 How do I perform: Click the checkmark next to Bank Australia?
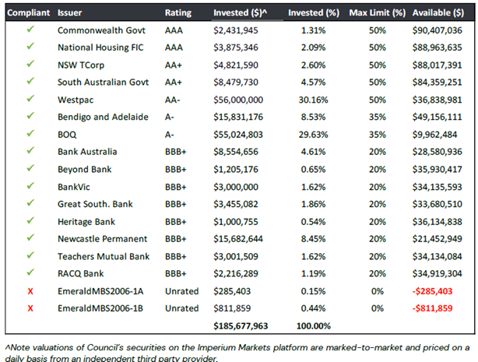pos(30,152)
